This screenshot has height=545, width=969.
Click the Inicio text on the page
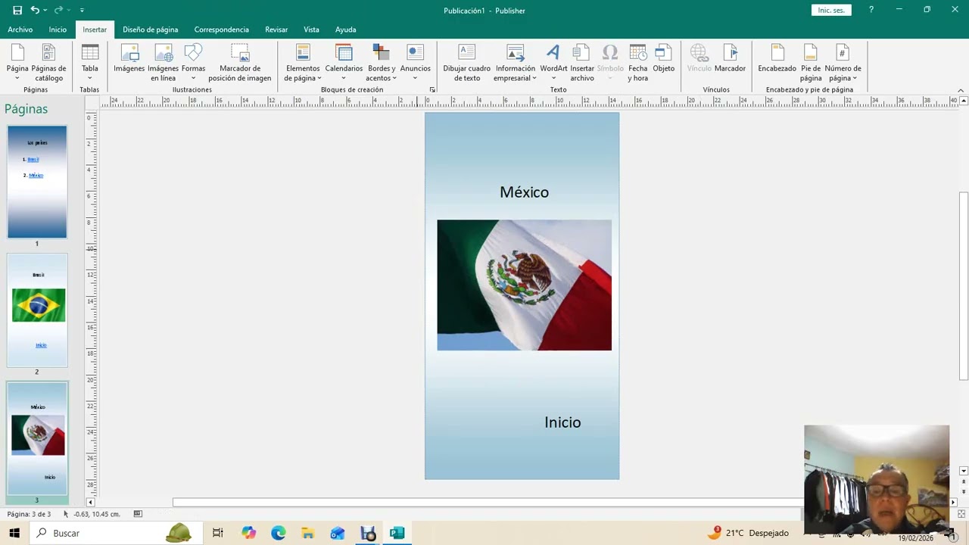coord(562,422)
